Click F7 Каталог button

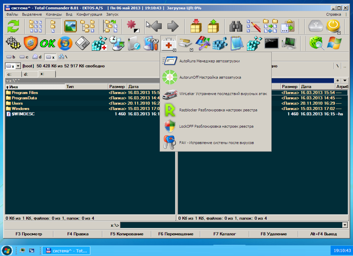pos(225,234)
